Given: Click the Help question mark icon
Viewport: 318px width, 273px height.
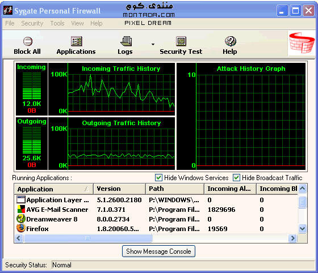Looking at the screenshot, I should pyautogui.click(x=231, y=41).
